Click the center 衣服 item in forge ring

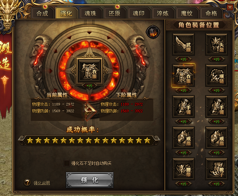[x=90, y=71]
